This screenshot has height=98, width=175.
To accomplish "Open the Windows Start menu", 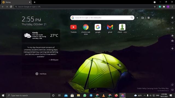I will 3,96.
